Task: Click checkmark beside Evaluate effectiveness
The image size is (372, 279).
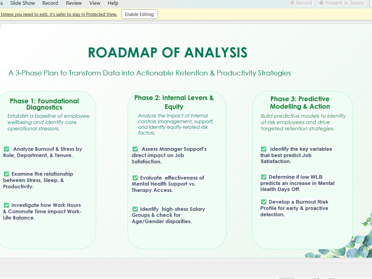Action: tap(135, 178)
